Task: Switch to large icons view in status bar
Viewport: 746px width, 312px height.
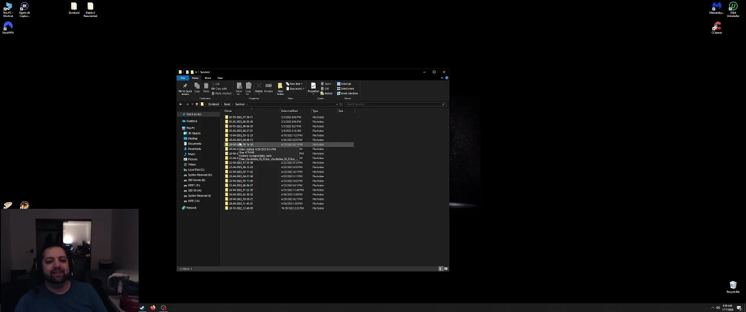Action: coord(446,269)
